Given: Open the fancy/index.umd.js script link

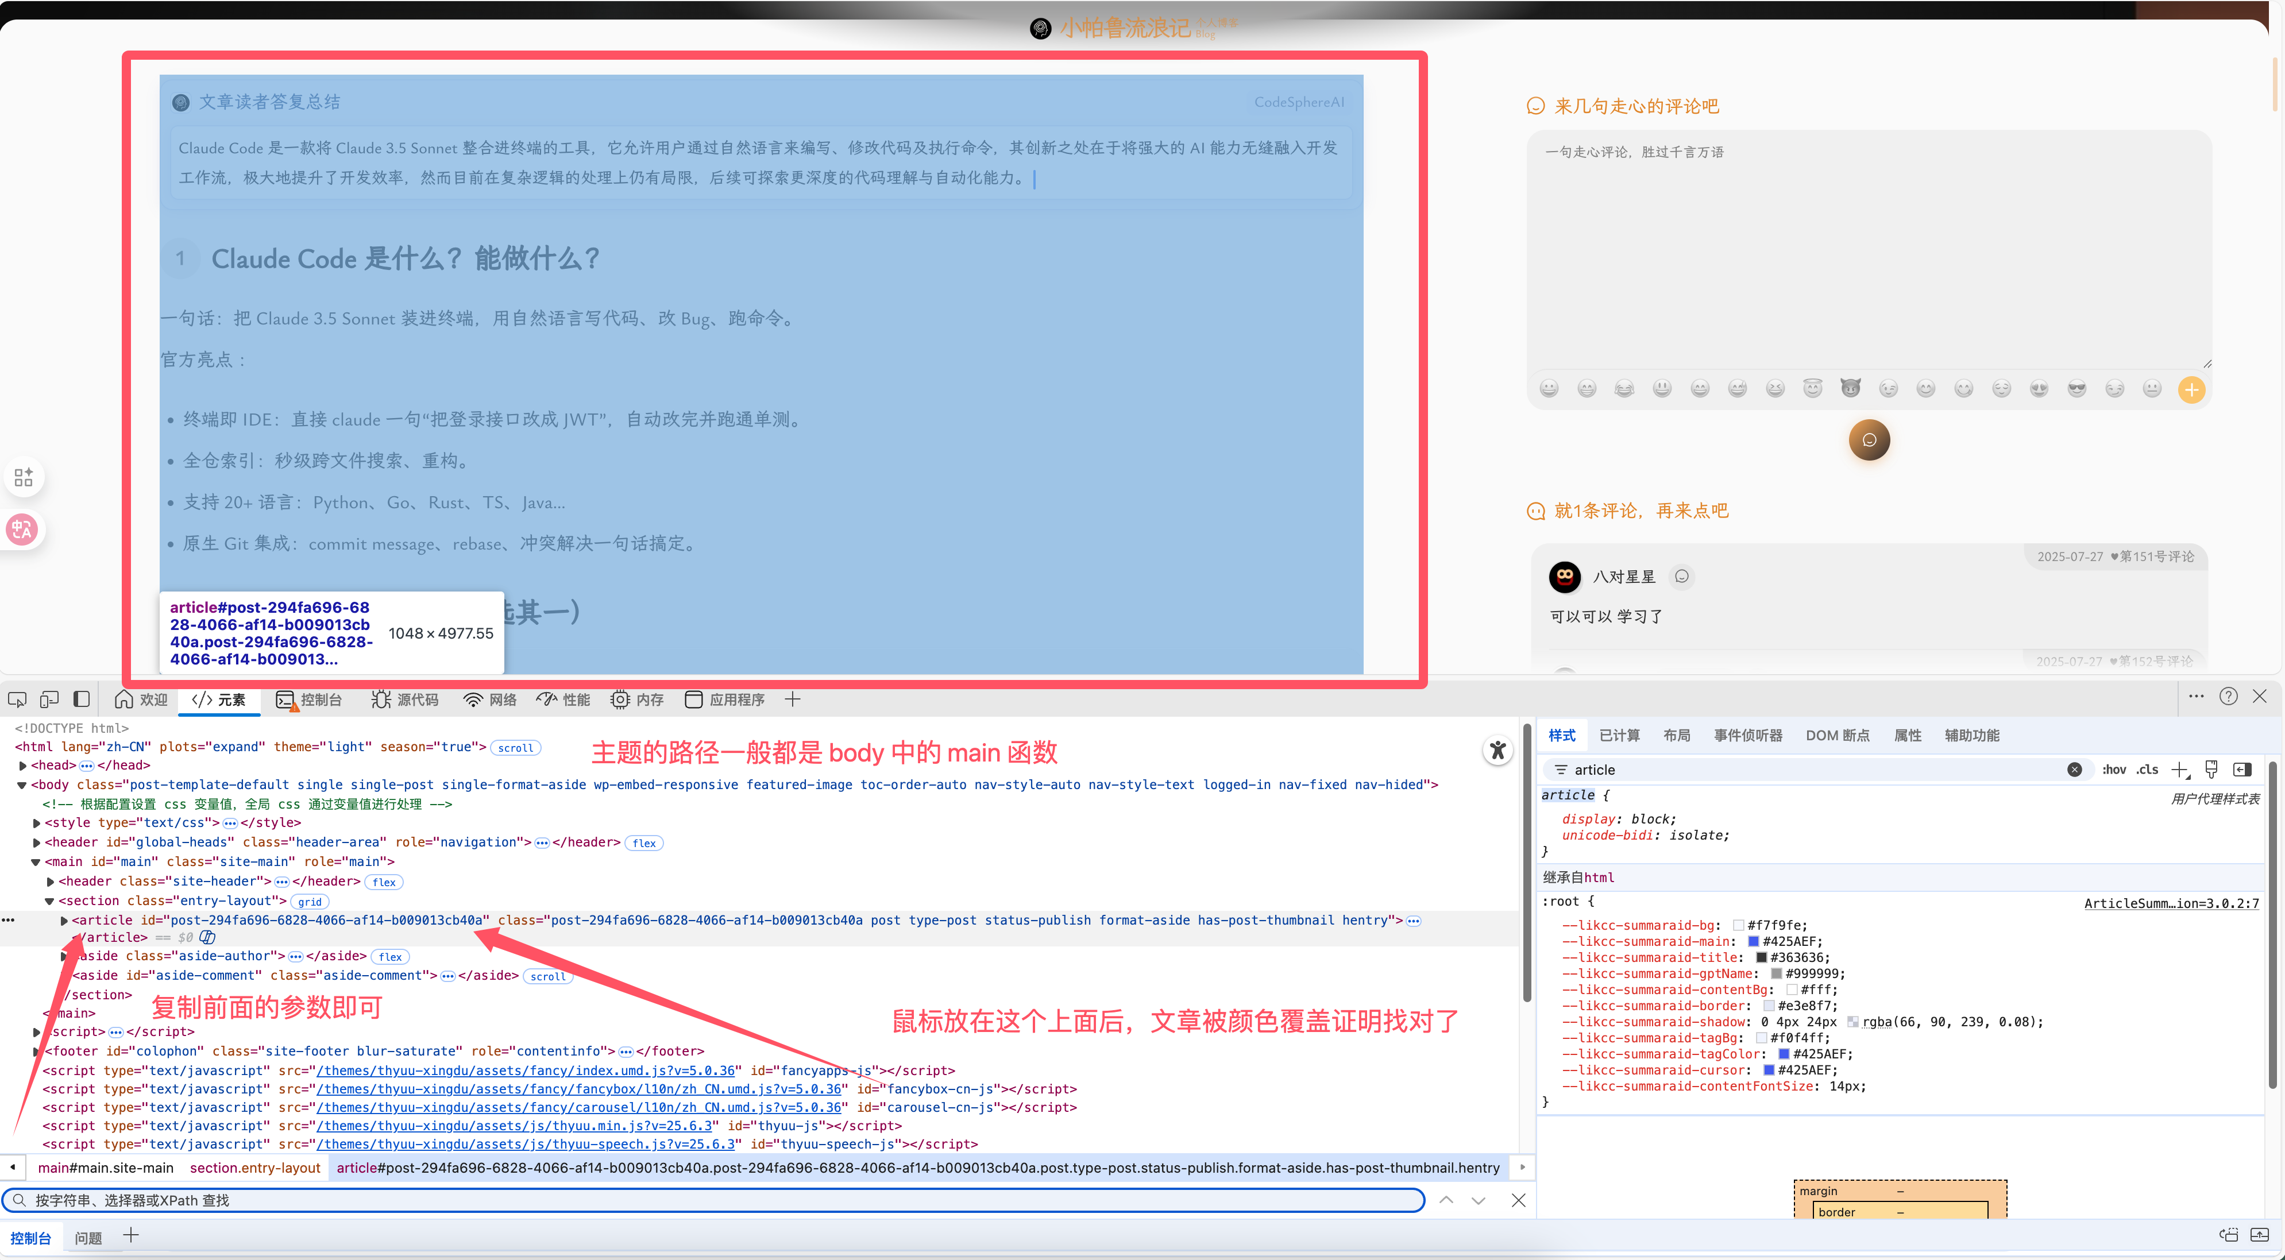Looking at the screenshot, I should click(x=526, y=1071).
